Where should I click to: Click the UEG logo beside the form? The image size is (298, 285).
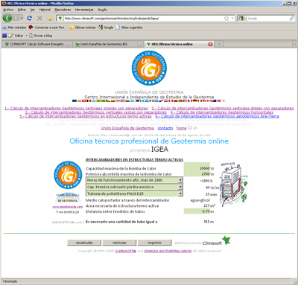pos(68,175)
